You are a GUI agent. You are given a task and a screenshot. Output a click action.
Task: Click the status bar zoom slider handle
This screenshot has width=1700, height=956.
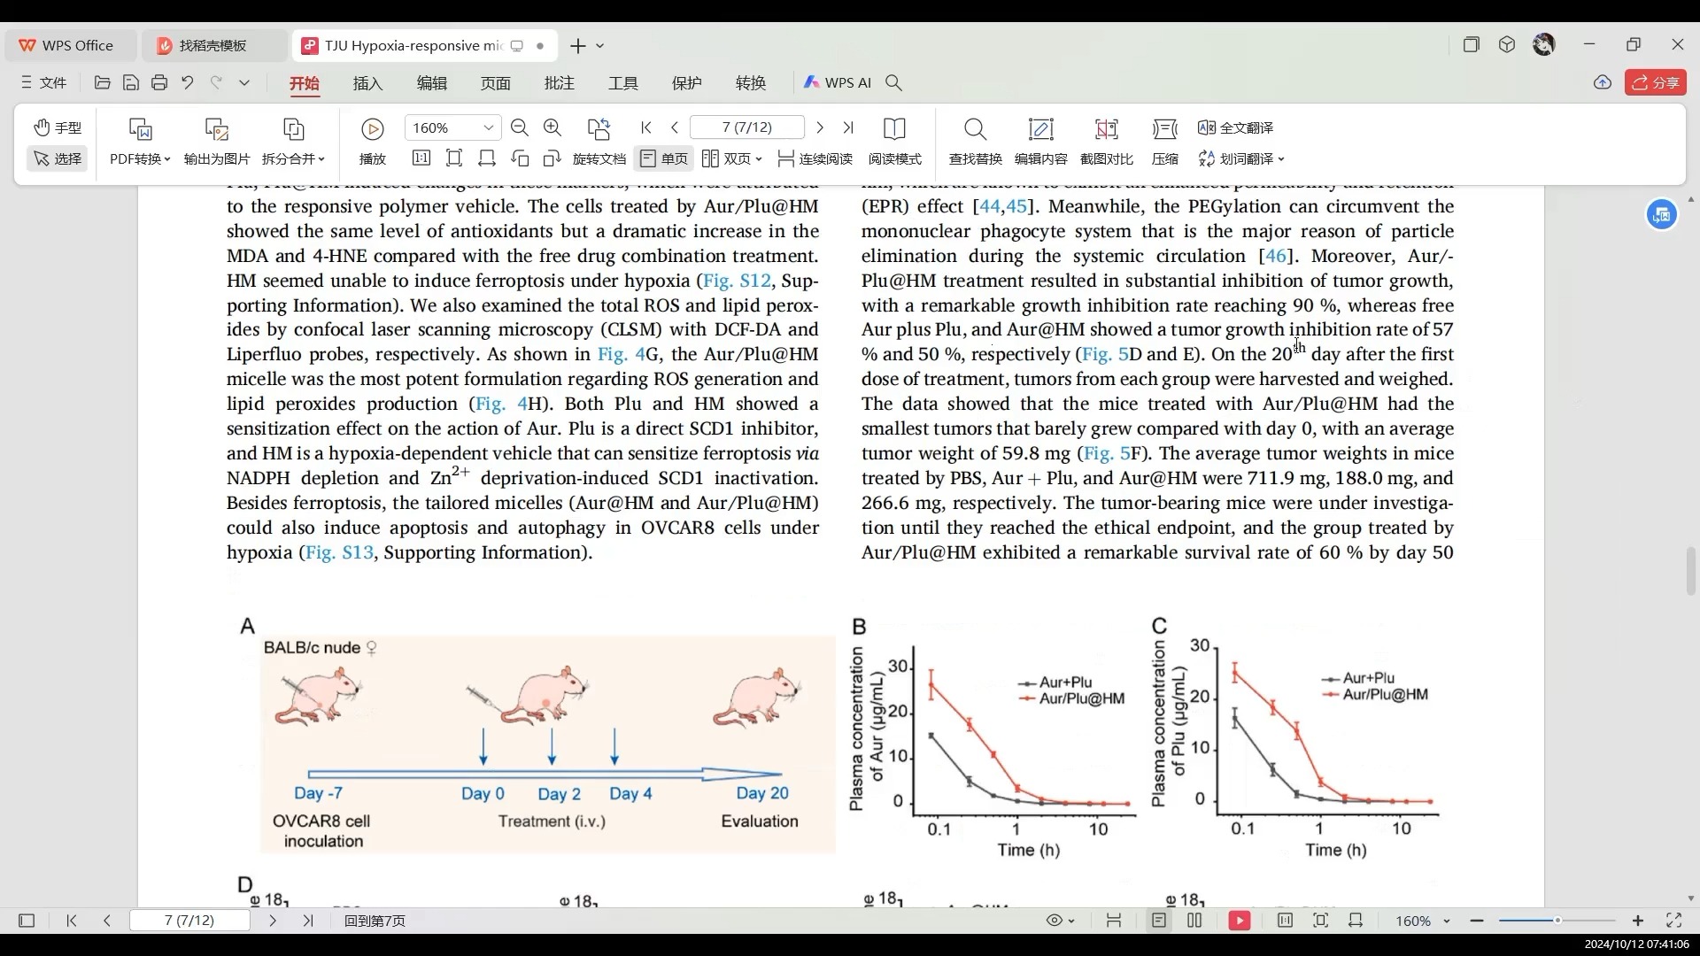[1557, 921]
